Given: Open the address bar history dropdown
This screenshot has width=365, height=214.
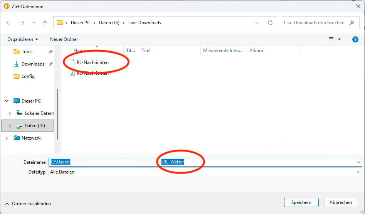Looking at the screenshot, I should 257,23.
